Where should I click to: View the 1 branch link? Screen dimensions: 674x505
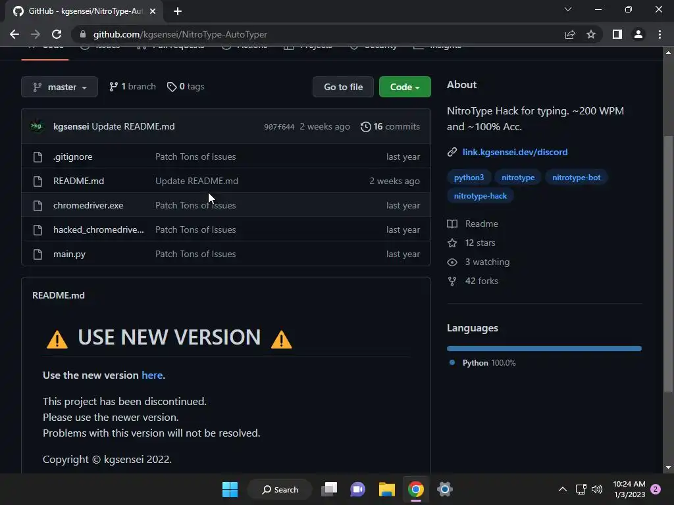click(132, 86)
